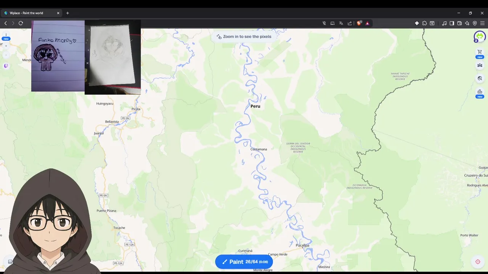Click the dice extension icon

[417, 23]
